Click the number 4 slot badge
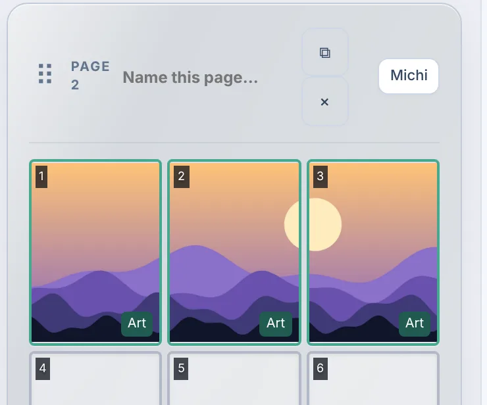Viewport: 487px width, 405px height. point(43,369)
